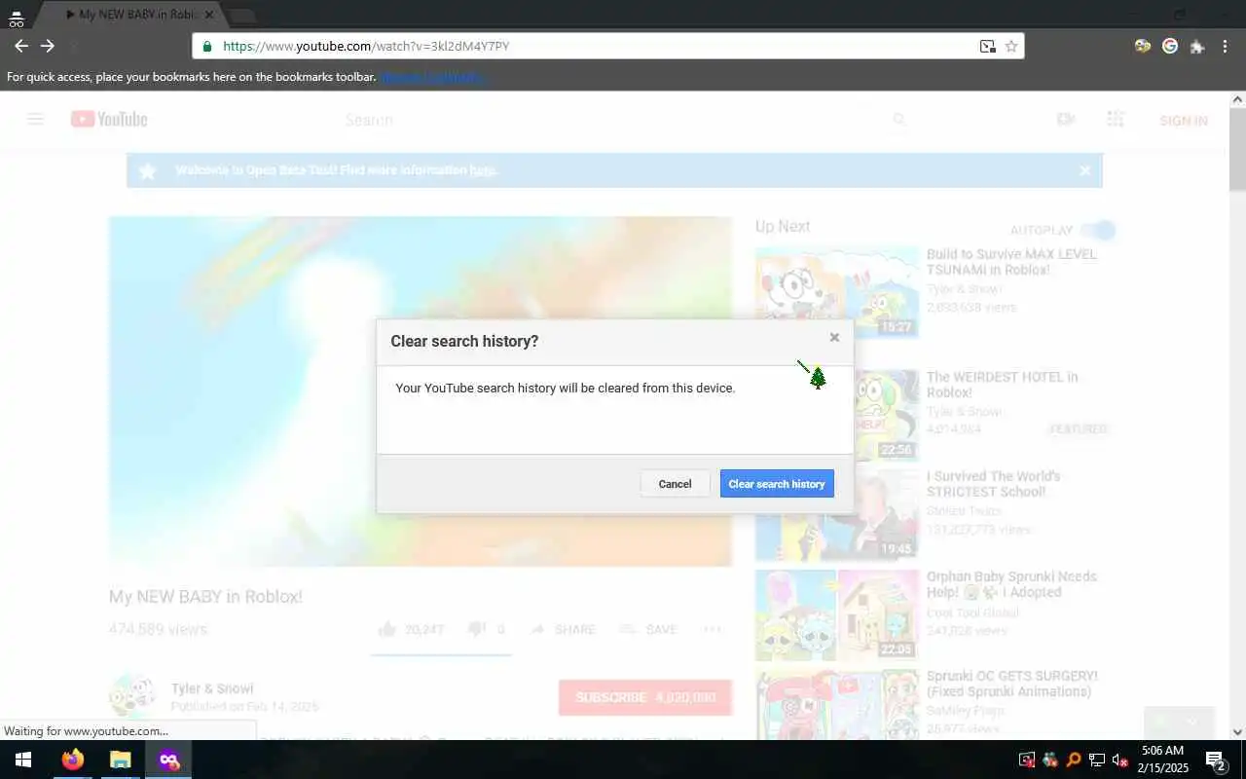Click the SIGN IN link
Viewport: 1246px width, 779px height.
tap(1184, 121)
